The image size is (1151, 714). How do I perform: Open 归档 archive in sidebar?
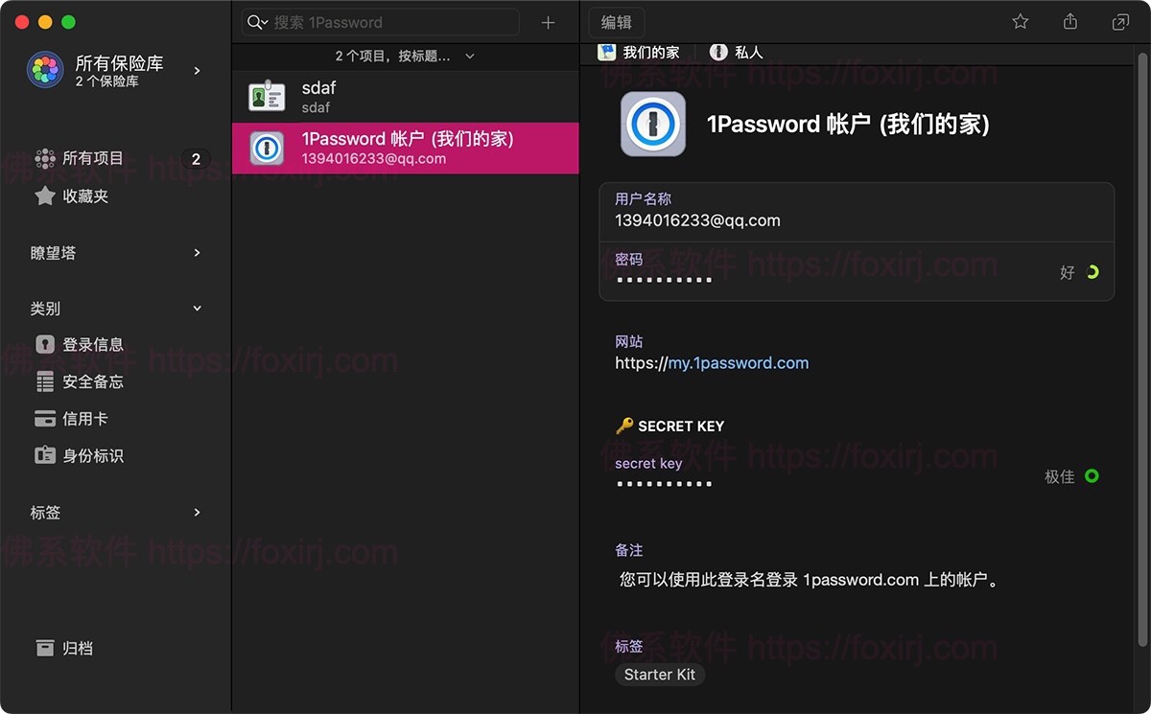tap(77, 649)
